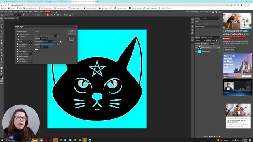
Task: Switch to the Swatches tab
Action: [204, 19]
